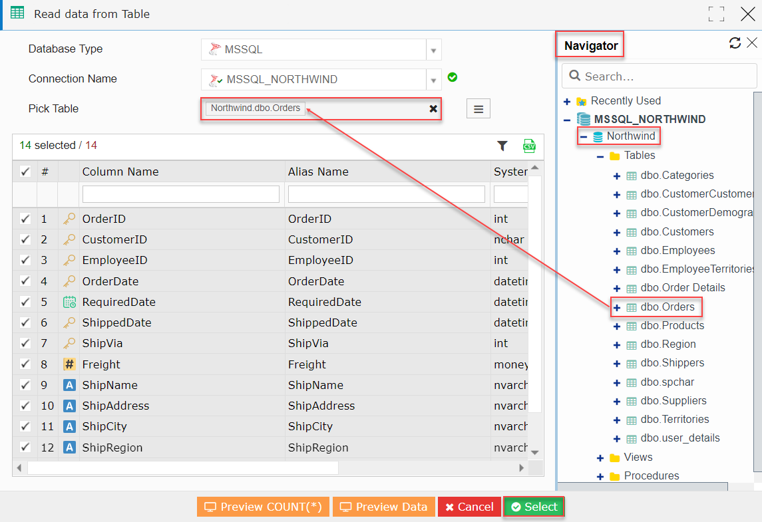Uncheck the ShippedDate column checkbox
The width and height of the screenshot is (762, 522).
point(25,323)
